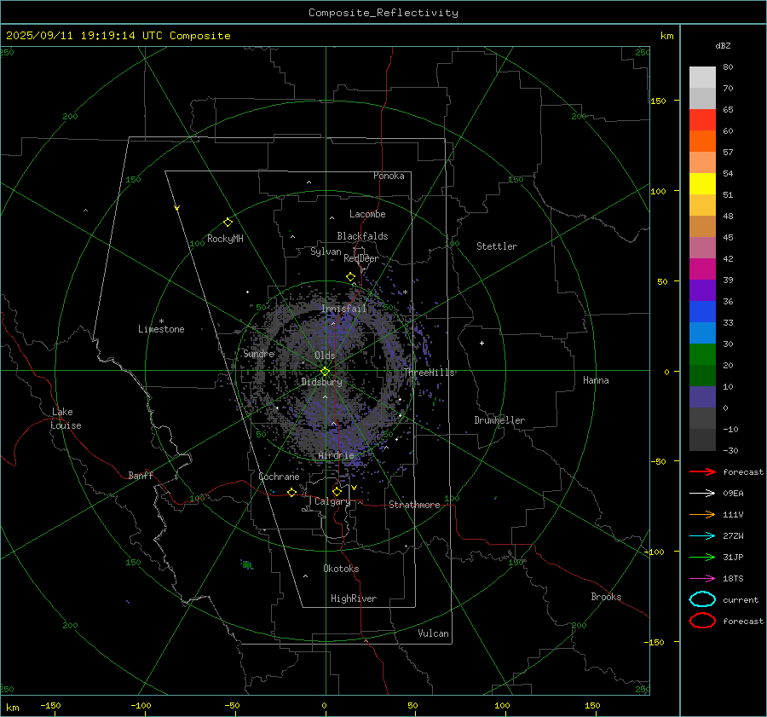Select the orange 111V arrow icon
Image resolution: width=767 pixels, height=717 pixels.
[702, 514]
